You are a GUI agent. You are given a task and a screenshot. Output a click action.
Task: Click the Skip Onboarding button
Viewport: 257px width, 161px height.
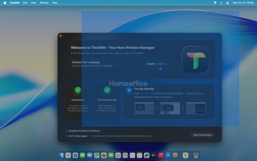coord(202,135)
